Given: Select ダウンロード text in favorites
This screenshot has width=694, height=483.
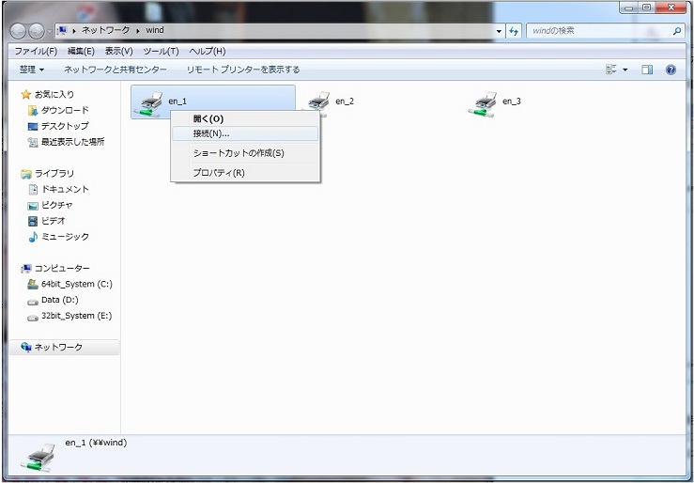Looking at the screenshot, I should 65,110.
